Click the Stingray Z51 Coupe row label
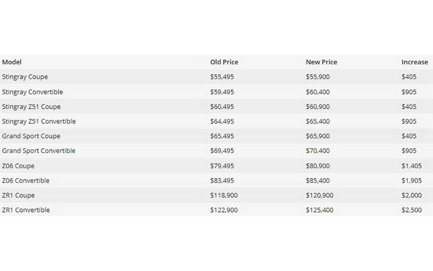This screenshot has width=433, height=271. tap(31, 107)
